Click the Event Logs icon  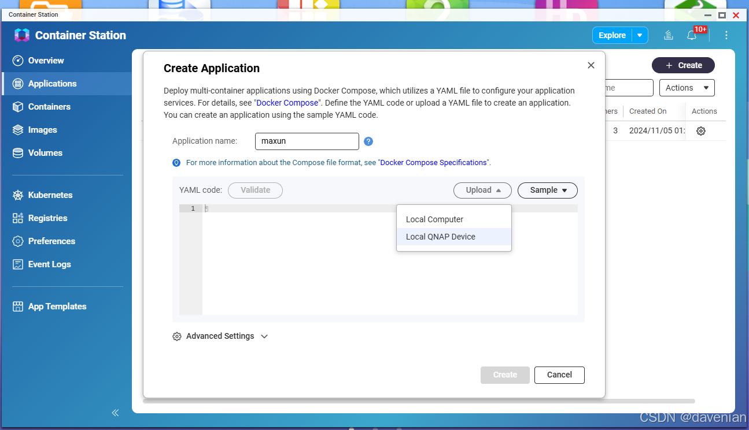(x=18, y=264)
